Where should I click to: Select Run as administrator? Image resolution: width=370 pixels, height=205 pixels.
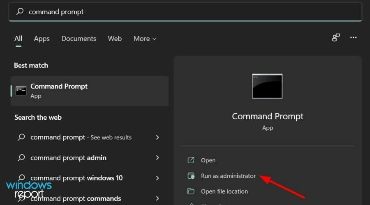228,176
